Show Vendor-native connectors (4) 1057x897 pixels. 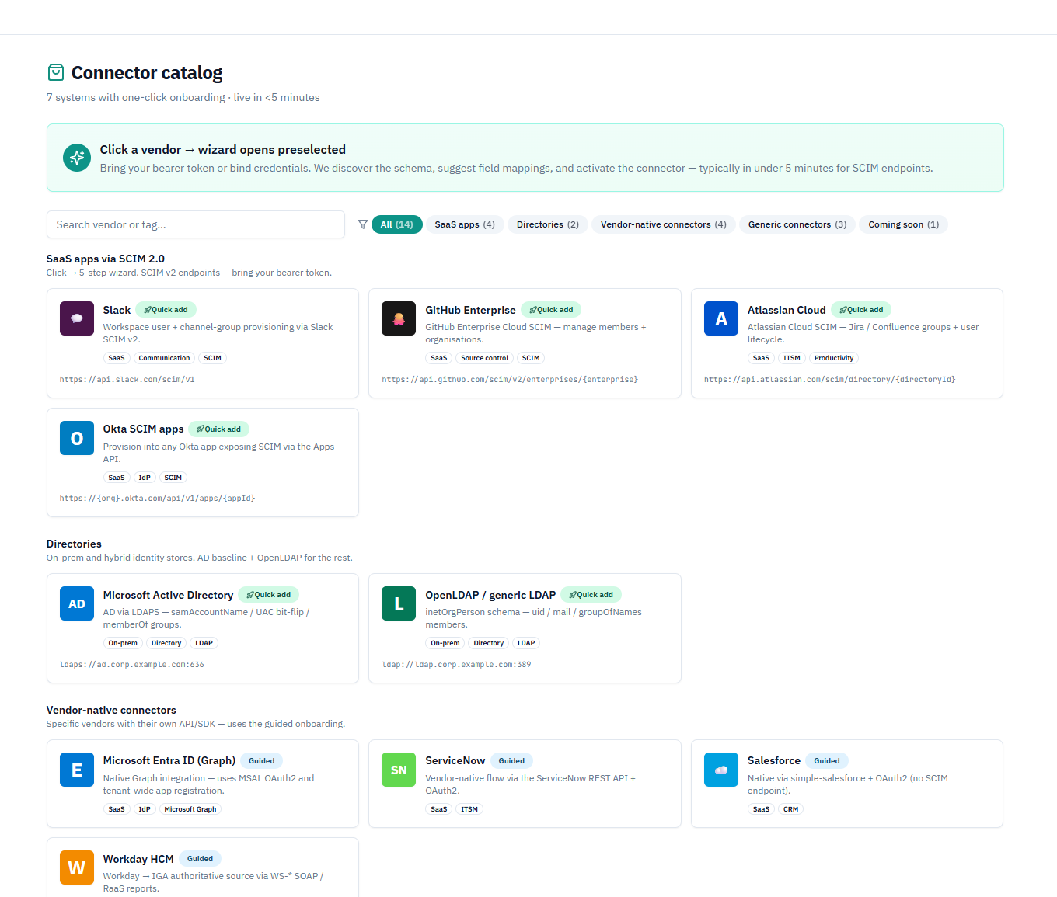click(x=664, y=224)
